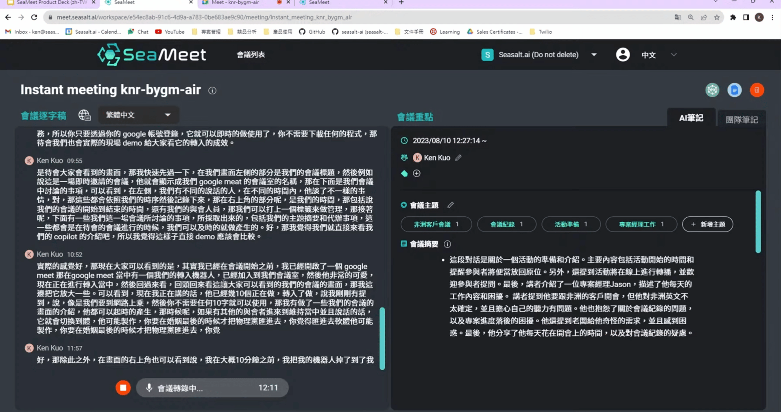781x412 pixels.
Task: Open the GitHub bookmark in the bookmarks bar
Action: (312, 32)
